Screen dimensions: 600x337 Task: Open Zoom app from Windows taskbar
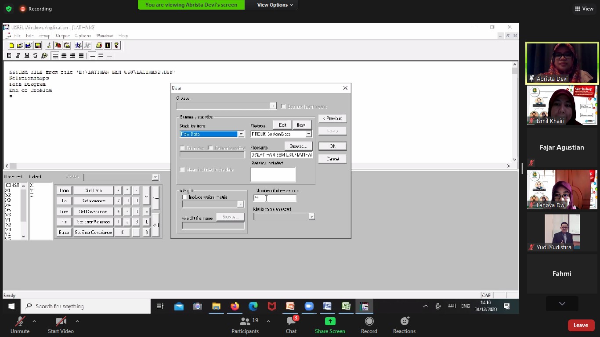click(x=309, y=306)
